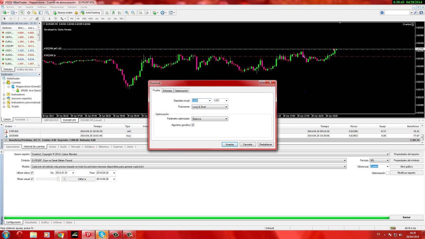The width and height of the screenshot is (425, 239).
Task: Zoom in on the chart
Action: [127, 13]
